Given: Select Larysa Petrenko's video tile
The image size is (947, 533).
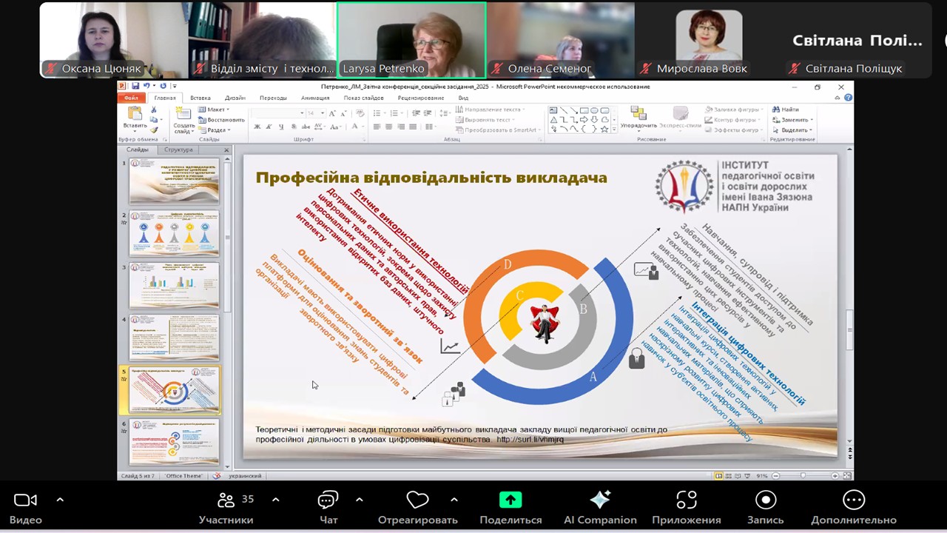Looking at the screenshot, I should pyautogui.click(x=411, y=39).
